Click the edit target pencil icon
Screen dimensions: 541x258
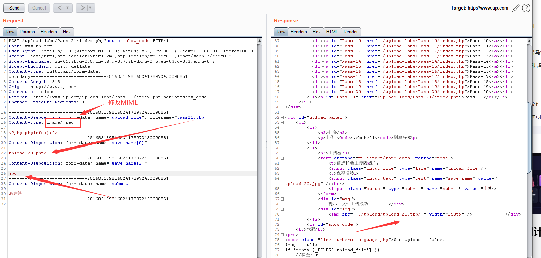[516, 8]
